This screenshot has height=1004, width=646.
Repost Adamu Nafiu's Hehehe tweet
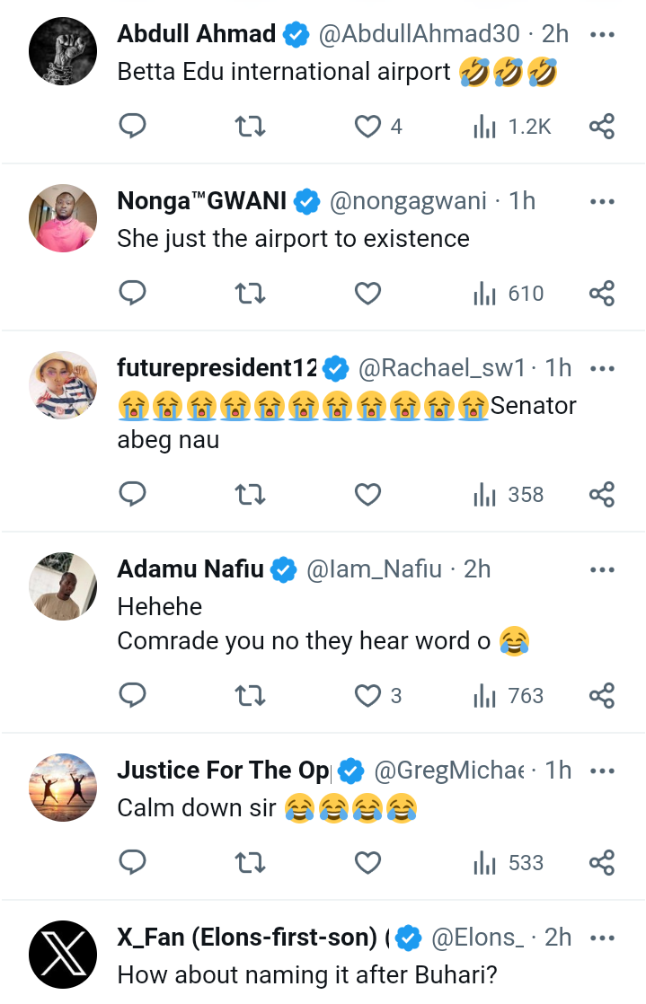click(250, 695)
